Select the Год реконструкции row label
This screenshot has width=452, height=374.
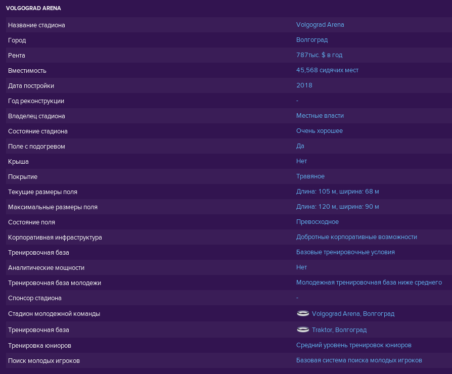(36, 101)
